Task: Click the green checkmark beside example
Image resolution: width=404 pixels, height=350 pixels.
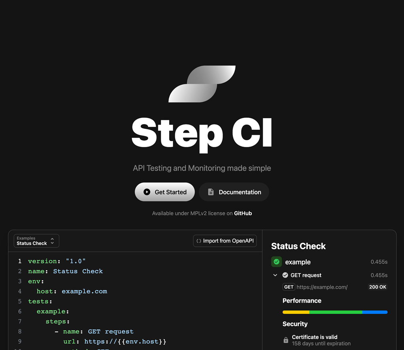Action: tap(276, 262)
